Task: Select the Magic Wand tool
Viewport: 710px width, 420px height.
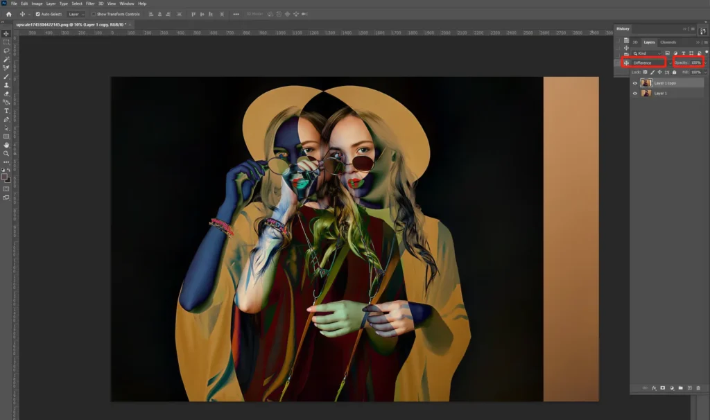Action: click(x=6, y=60)
